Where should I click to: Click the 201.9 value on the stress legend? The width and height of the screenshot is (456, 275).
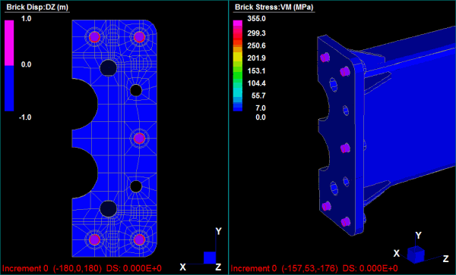256,58
